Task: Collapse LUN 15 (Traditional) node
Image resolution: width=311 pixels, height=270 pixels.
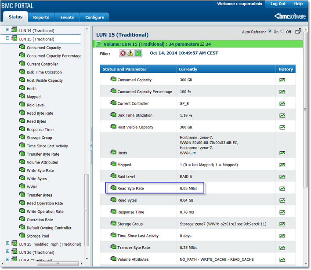Action: click(x=7, y=38)
